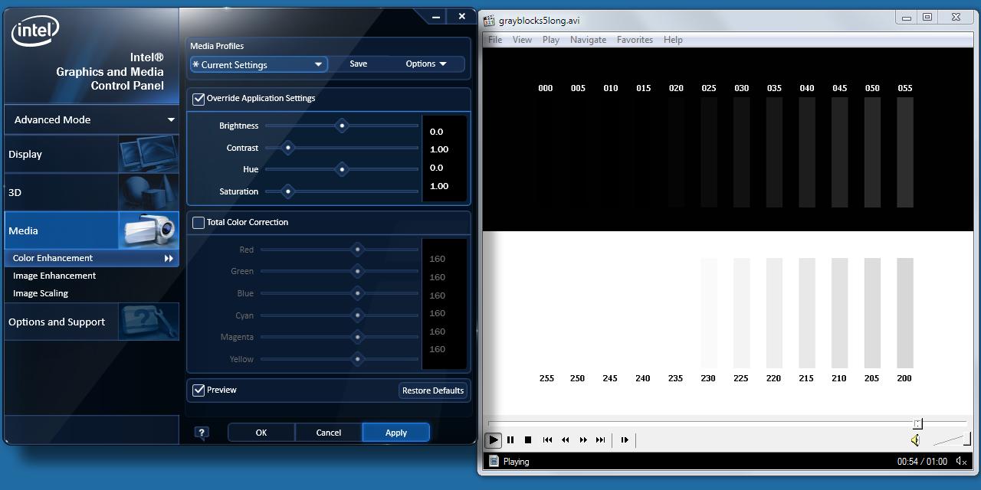Click the Brightness slider handle
The image size is (981, 490).
pyautogui.click(x=342, y=126)
